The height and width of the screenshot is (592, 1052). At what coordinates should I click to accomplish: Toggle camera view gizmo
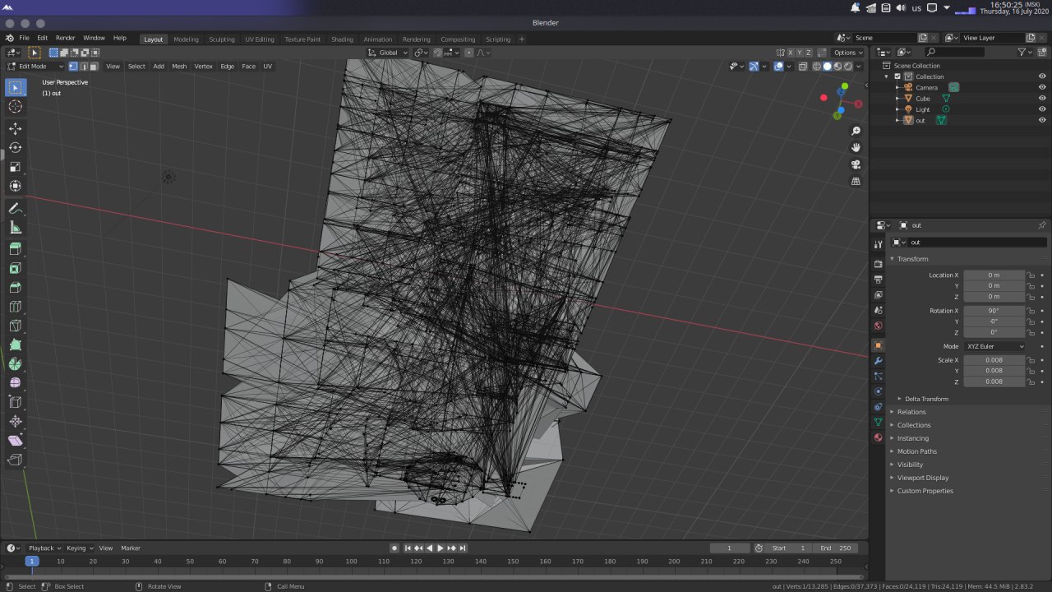(x=856, y=164)
